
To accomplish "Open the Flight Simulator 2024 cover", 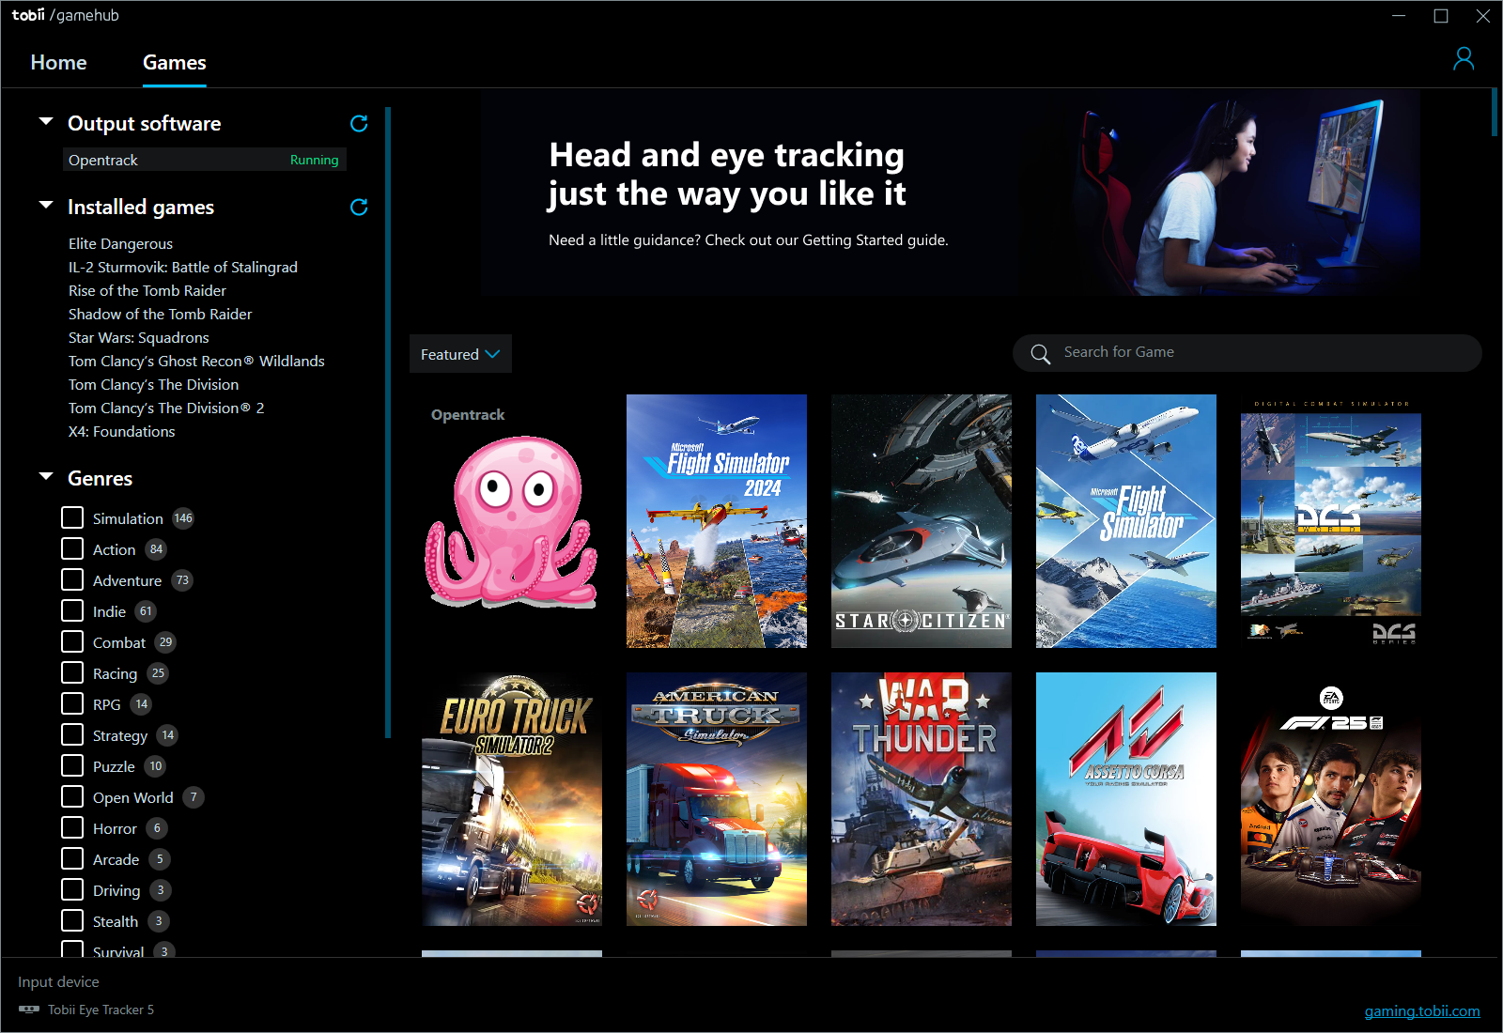I will (x=717, y=521).
